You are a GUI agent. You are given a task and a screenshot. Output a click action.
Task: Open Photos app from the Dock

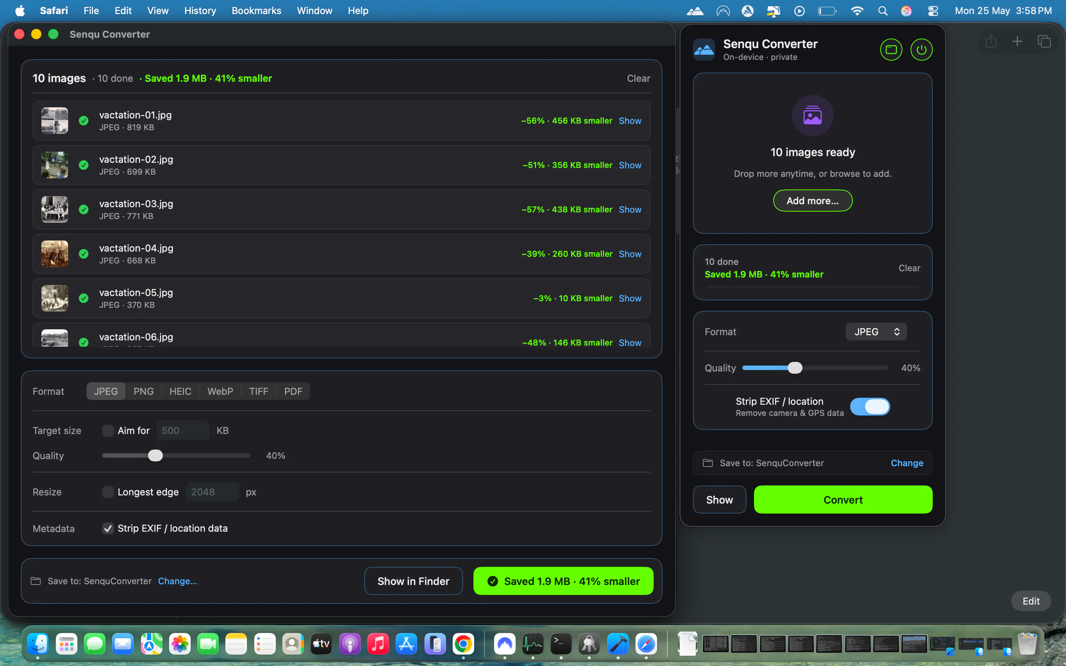(x=180, y=644)
